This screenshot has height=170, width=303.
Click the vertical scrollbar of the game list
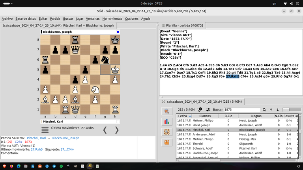pyautogui.click(x=300, y=136)
